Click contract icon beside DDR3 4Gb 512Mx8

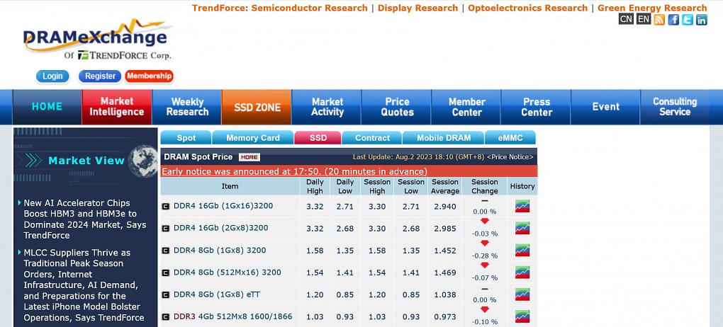coord(166,317)
